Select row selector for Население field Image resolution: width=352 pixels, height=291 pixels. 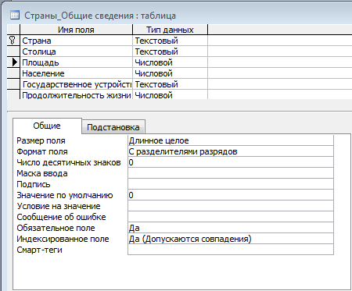[13, 73]
